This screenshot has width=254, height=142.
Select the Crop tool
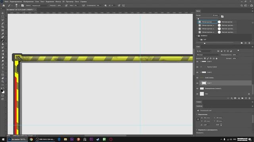[3, 27]
